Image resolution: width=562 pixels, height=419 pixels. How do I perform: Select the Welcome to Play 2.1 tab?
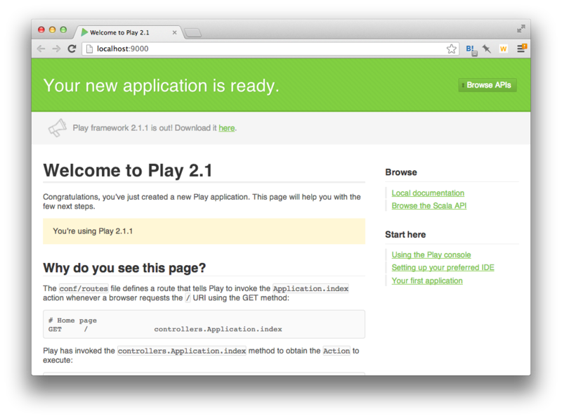pos(127,32)
